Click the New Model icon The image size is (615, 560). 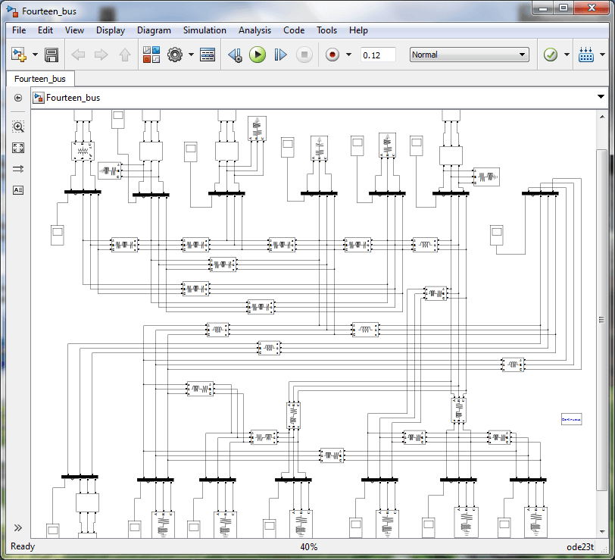19,55
